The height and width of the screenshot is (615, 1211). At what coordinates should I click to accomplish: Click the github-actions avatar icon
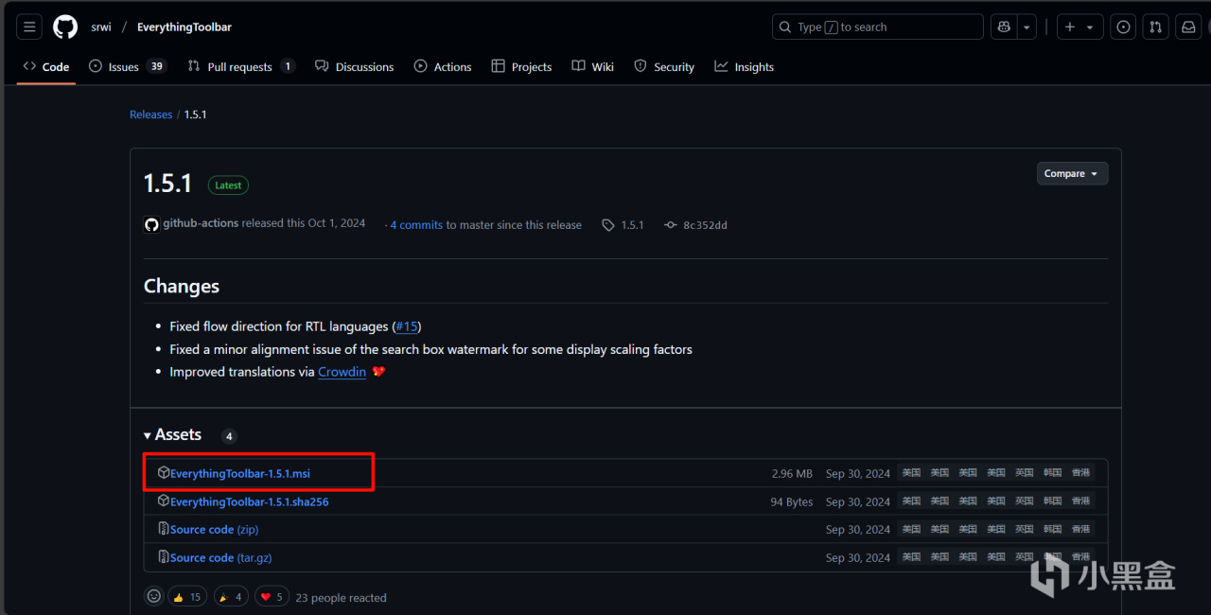point(151,224)
